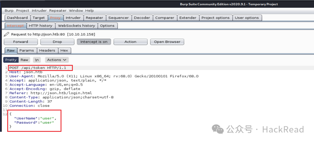The height and width of the screenshot is (142, 314).
Task: Open the Burp menu
Action: (9, 11)
